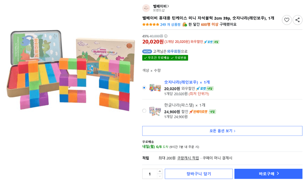Decrease quantity with the down arrow
This screenshot has width=305, height=181.
[x=160, y=176]
